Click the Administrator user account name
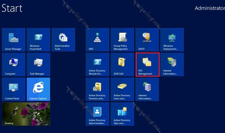Screen dimensions: 225x133 210,8
